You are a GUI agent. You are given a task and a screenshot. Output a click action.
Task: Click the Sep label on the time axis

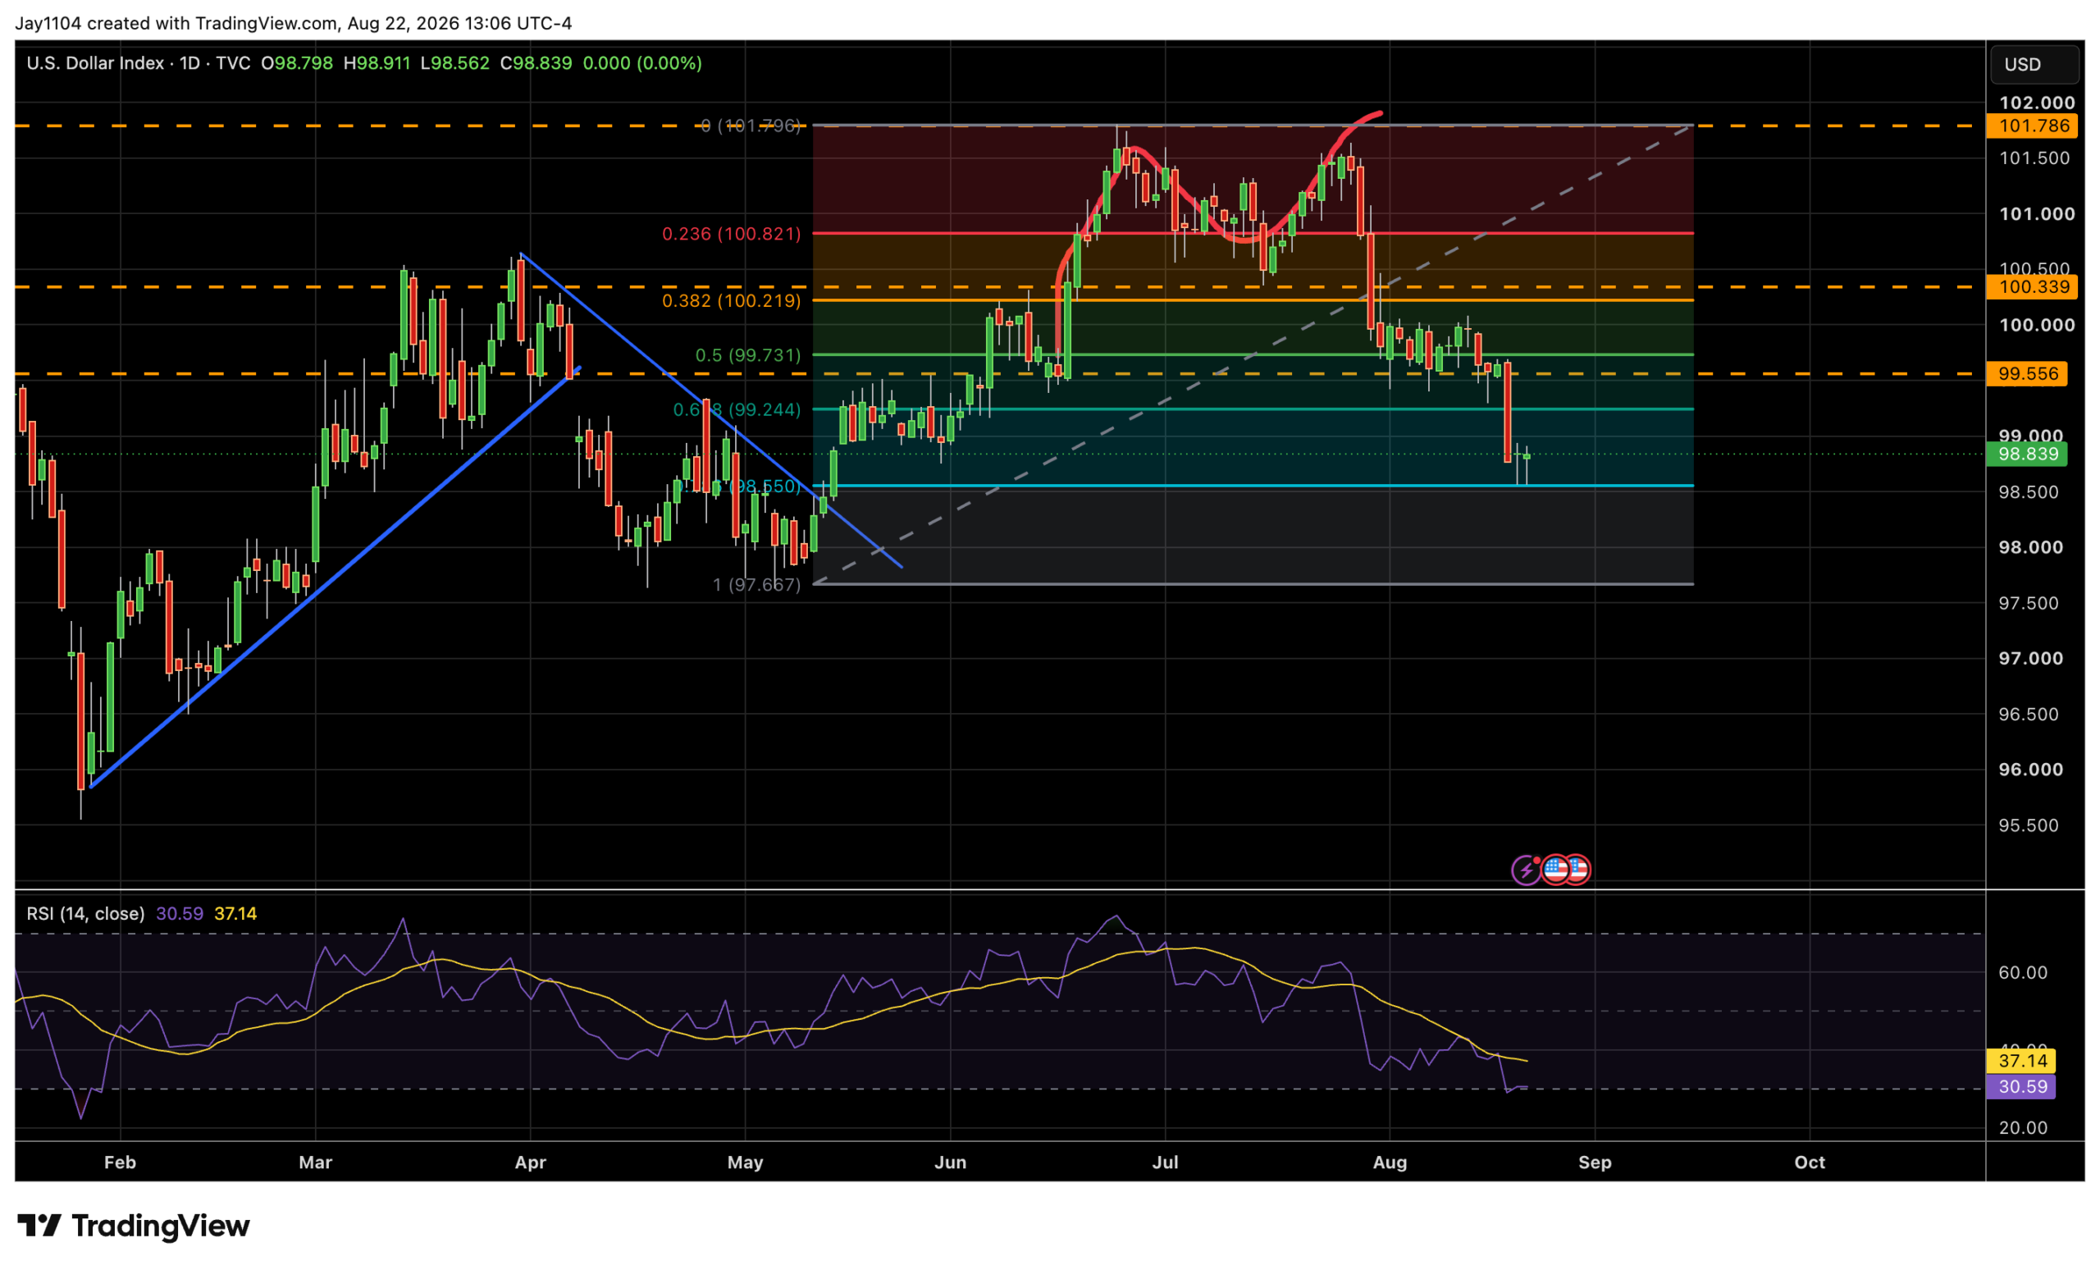[1595, 1163]
